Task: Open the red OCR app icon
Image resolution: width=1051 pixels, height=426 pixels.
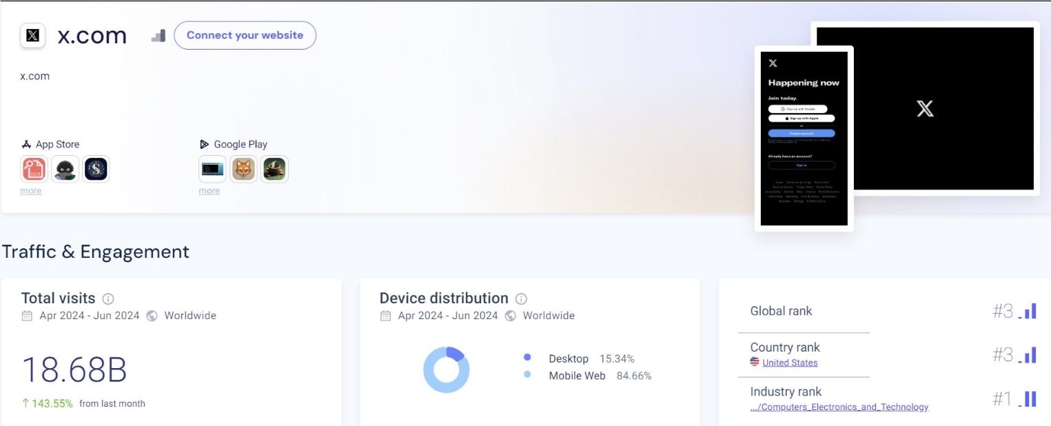Action: (x=33, y=169)
